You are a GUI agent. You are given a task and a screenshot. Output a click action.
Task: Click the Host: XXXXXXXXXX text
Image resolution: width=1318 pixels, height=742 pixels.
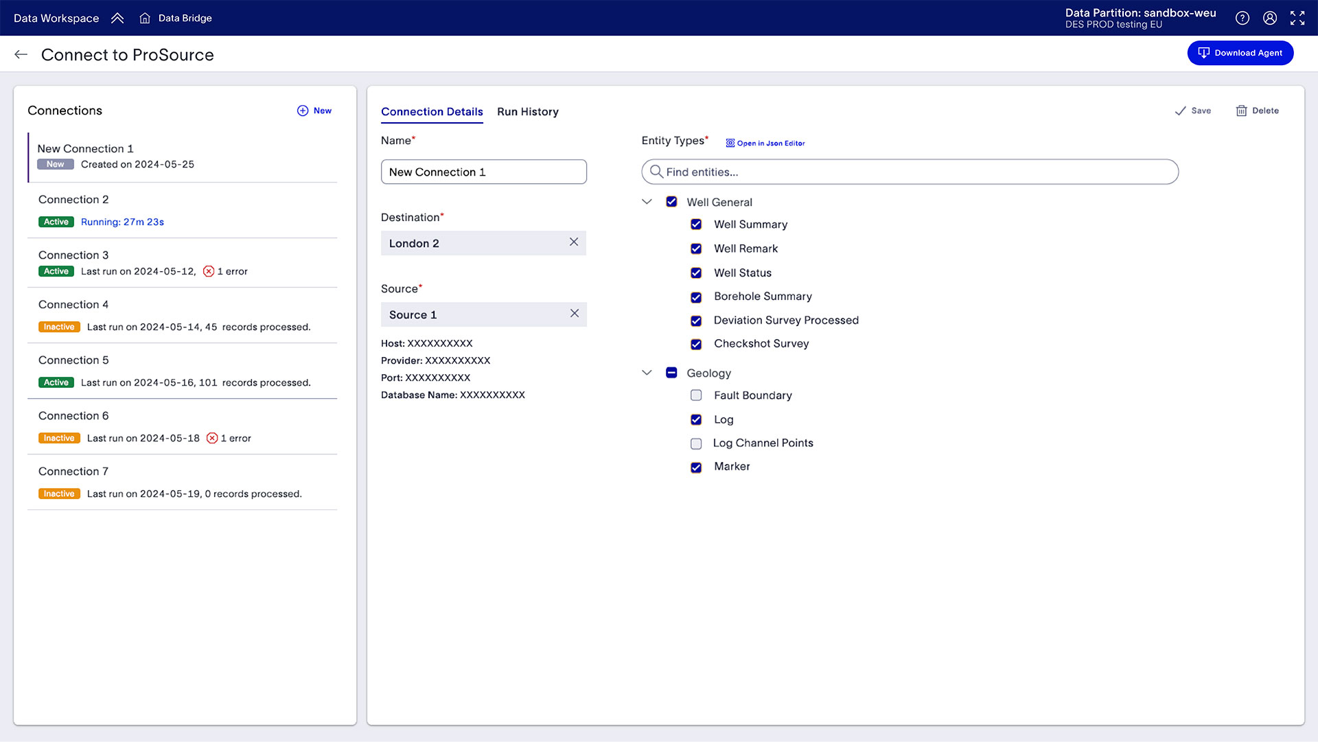(x=427, y=343)
